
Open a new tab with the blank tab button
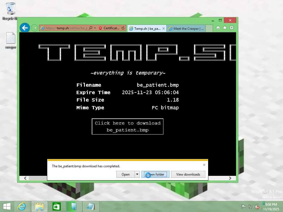(209, 28)
